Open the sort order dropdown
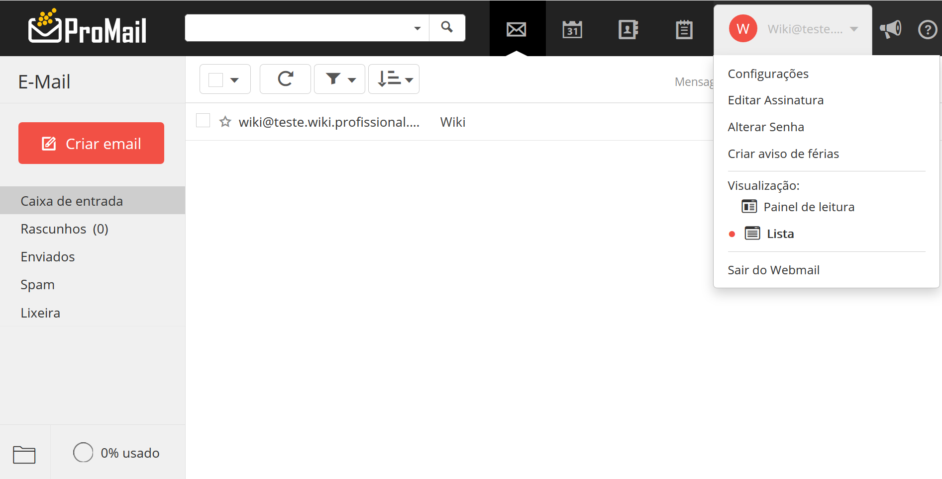The height and width of the screenshot is (479, 942). (x=394, y=79)
